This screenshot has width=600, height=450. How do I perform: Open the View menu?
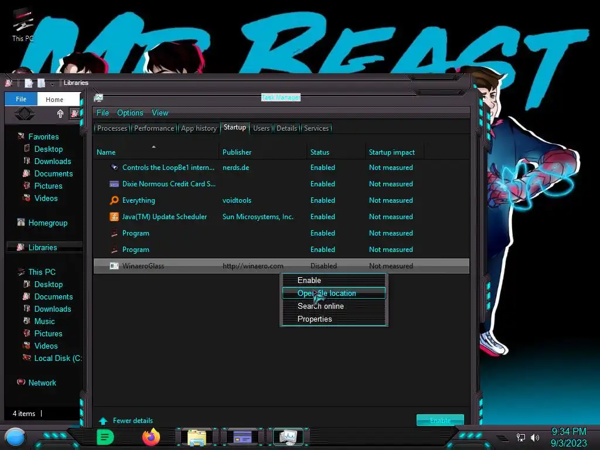(160, 112)
